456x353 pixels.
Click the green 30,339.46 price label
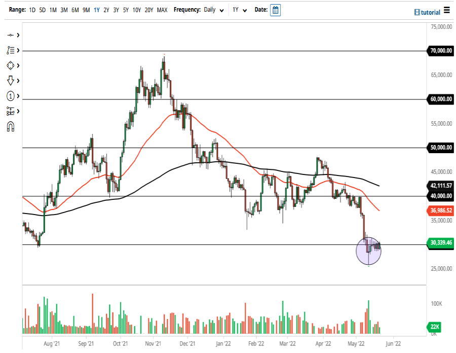[440, 243]
